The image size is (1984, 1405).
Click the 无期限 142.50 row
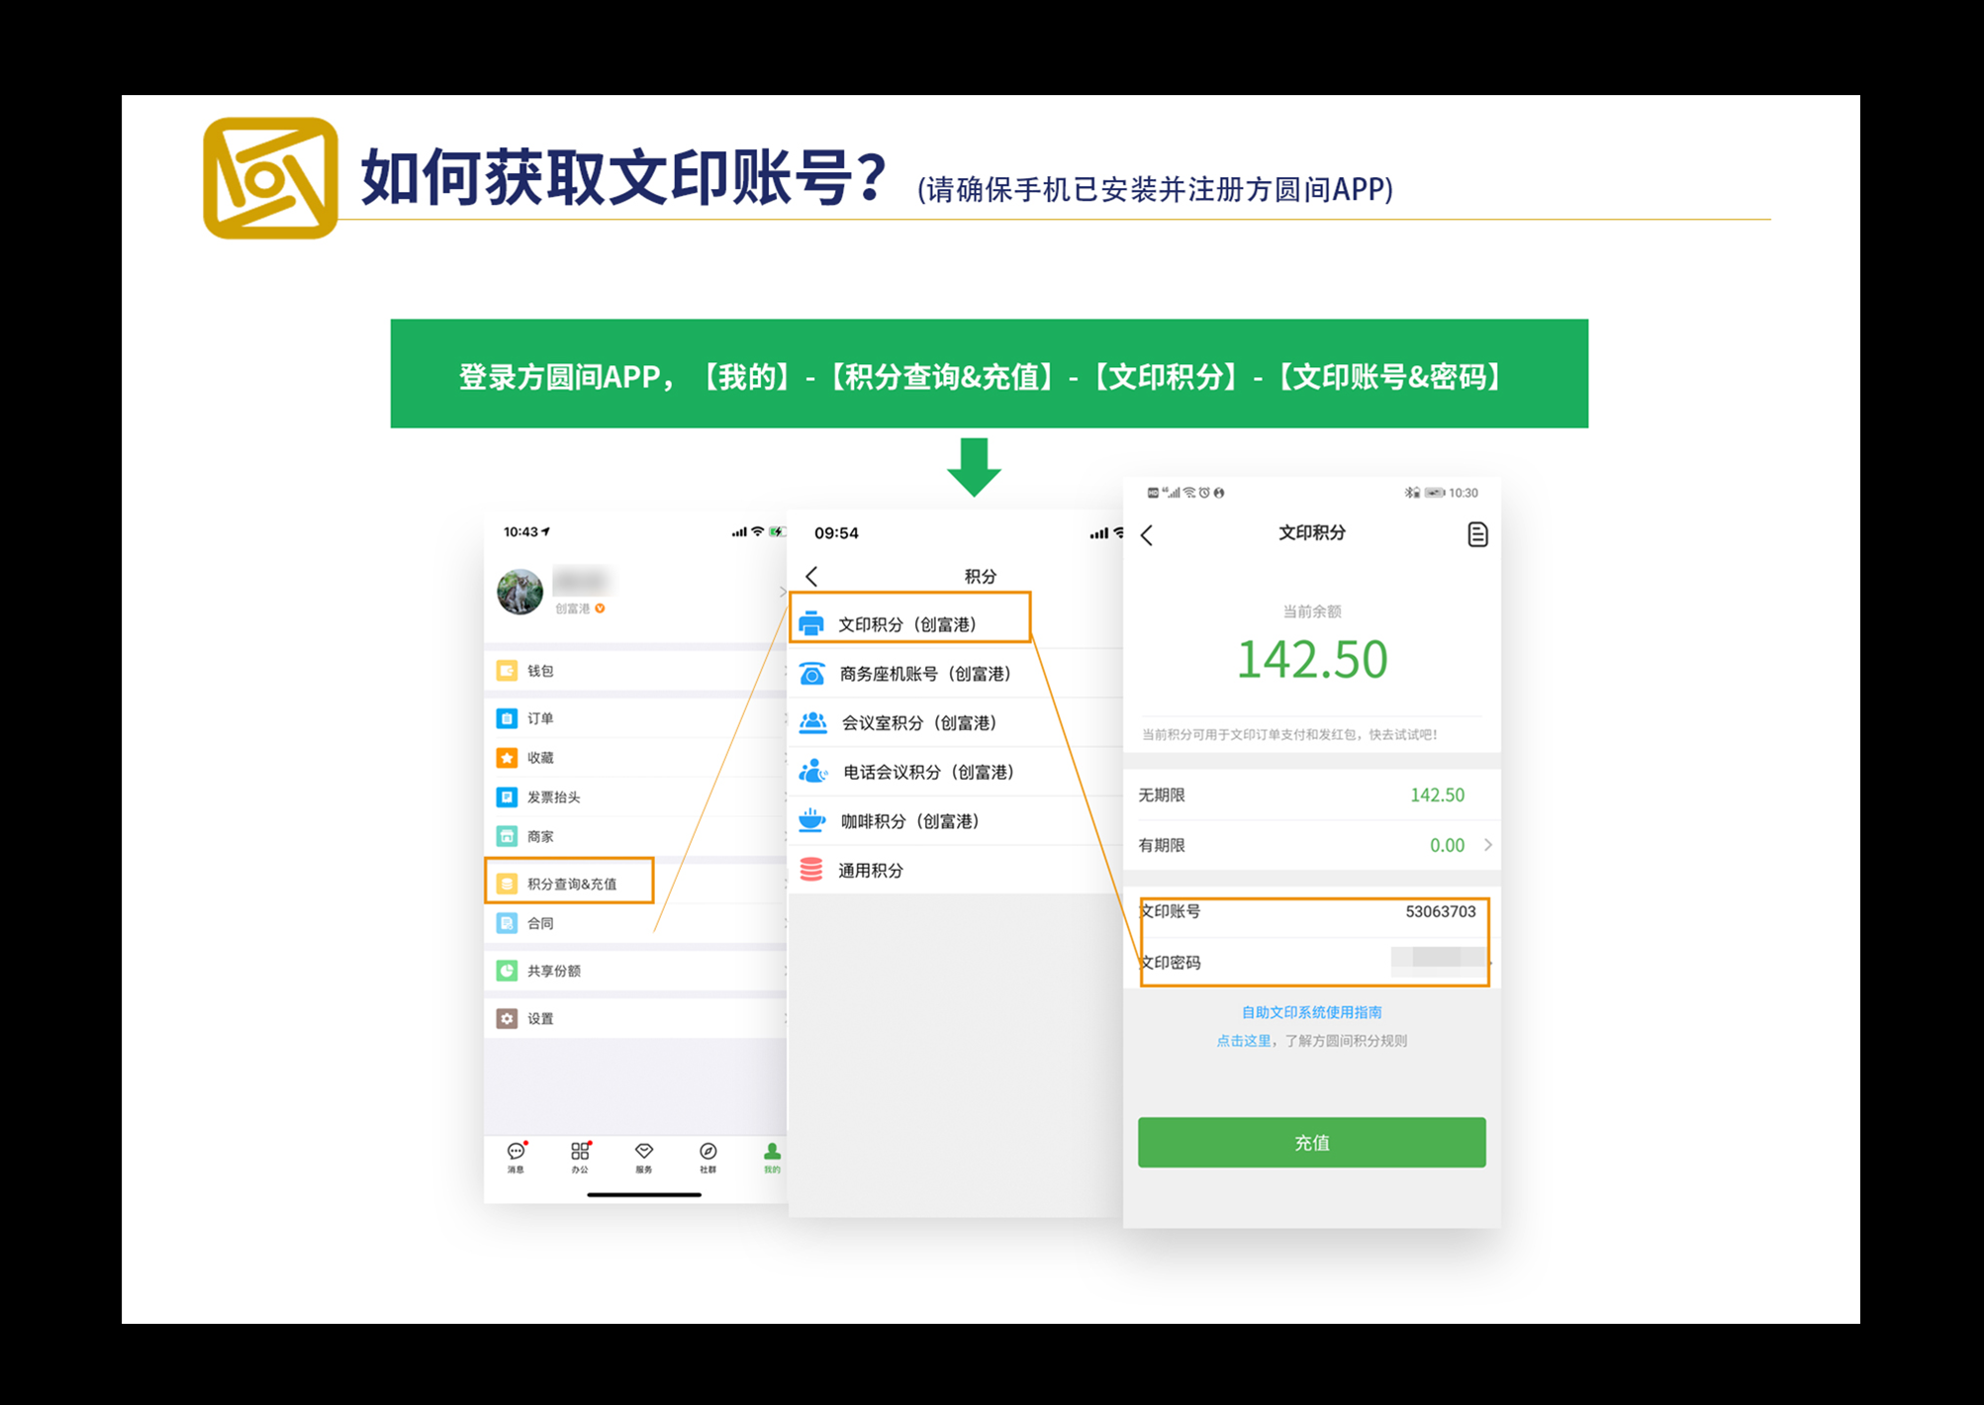[1312, 795]
